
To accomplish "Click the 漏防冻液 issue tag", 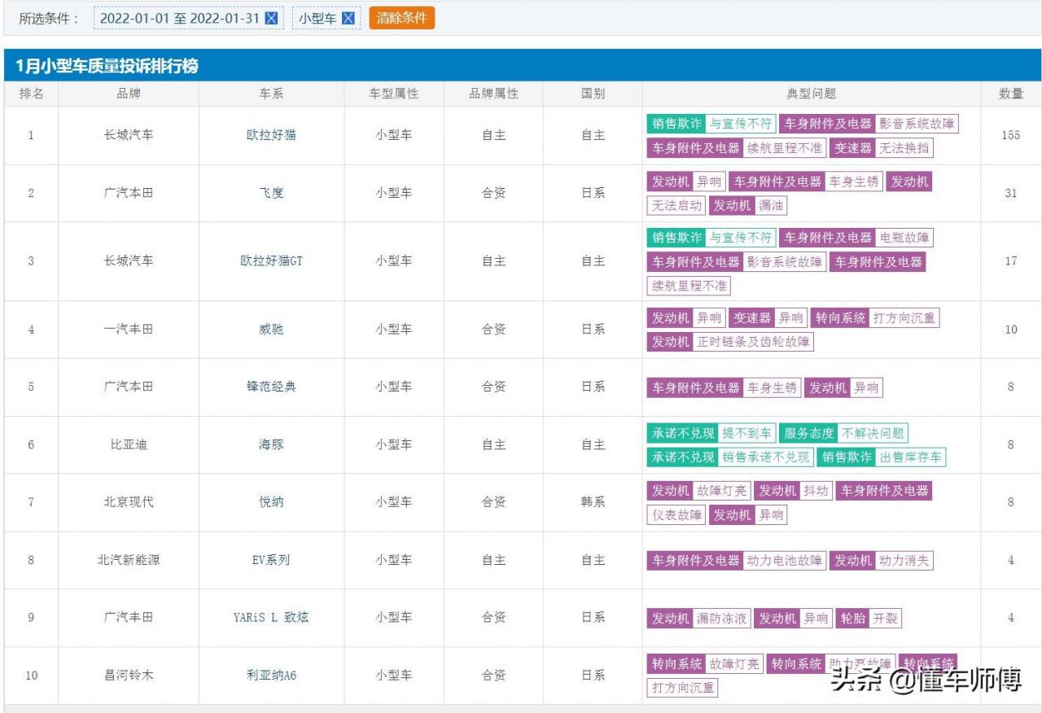I will coord(721,618).
